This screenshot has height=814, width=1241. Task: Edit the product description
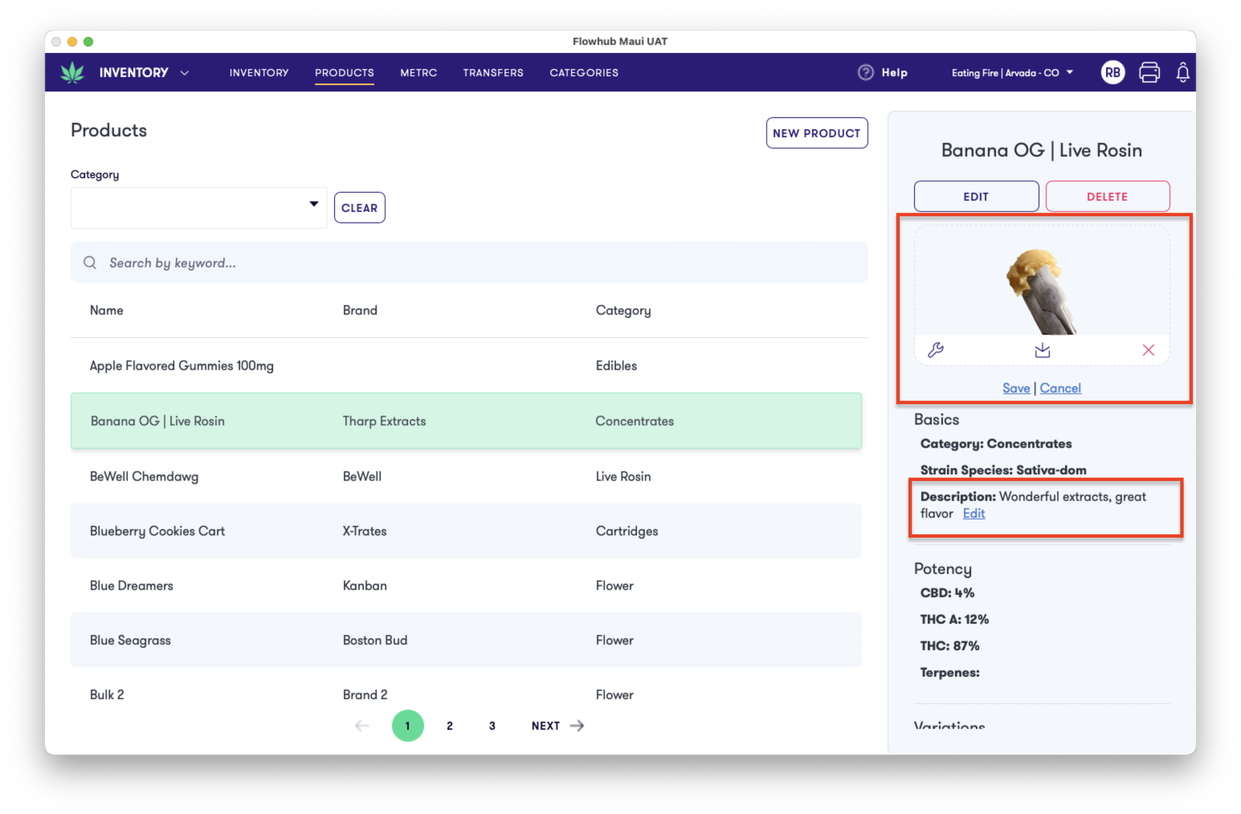974,513
